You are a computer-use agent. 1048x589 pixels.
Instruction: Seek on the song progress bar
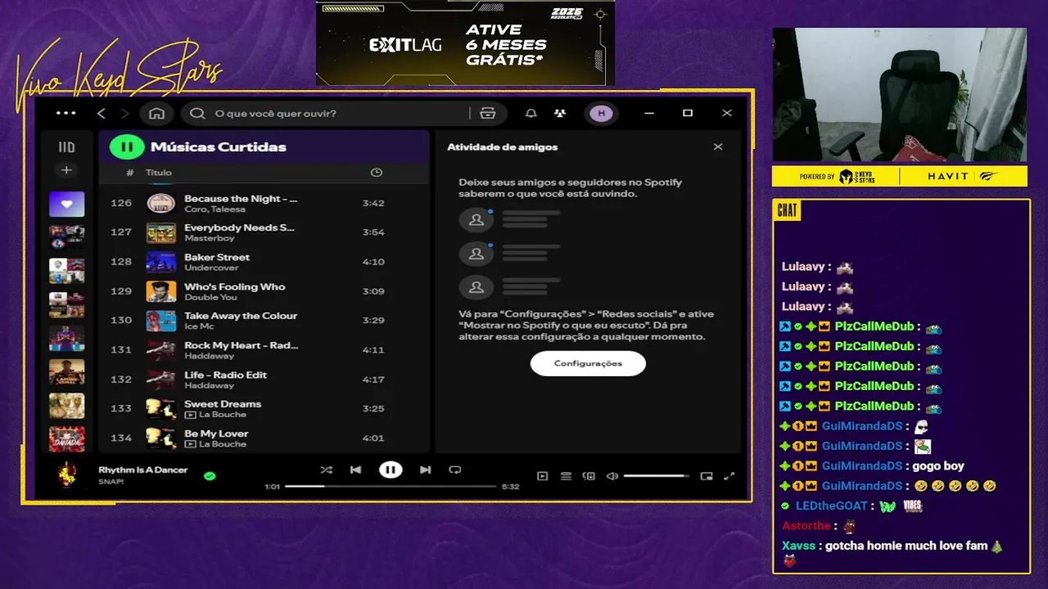click(x=391, y=486)
